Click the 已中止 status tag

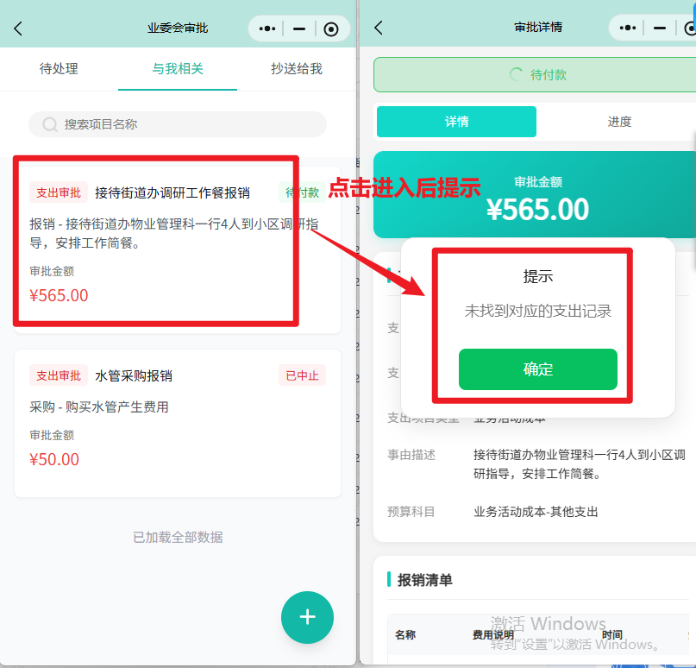(x=302, y=375)
